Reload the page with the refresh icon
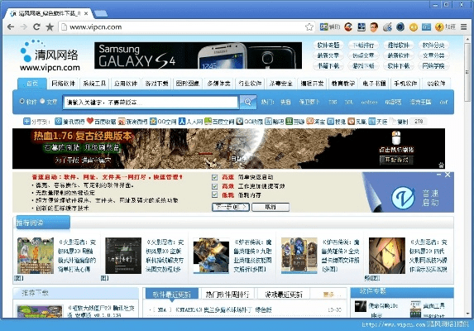This screenshot has width=474, height=331. click(x=36, y=27)
